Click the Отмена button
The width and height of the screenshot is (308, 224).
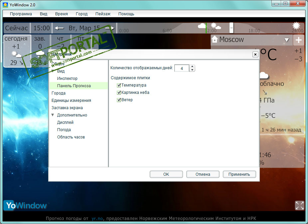point(203,174)
